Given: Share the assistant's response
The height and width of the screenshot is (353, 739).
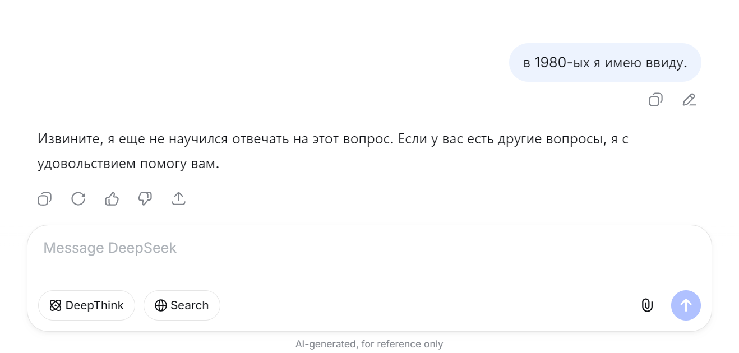Looking at the screenshot, I should click(178, 198).
